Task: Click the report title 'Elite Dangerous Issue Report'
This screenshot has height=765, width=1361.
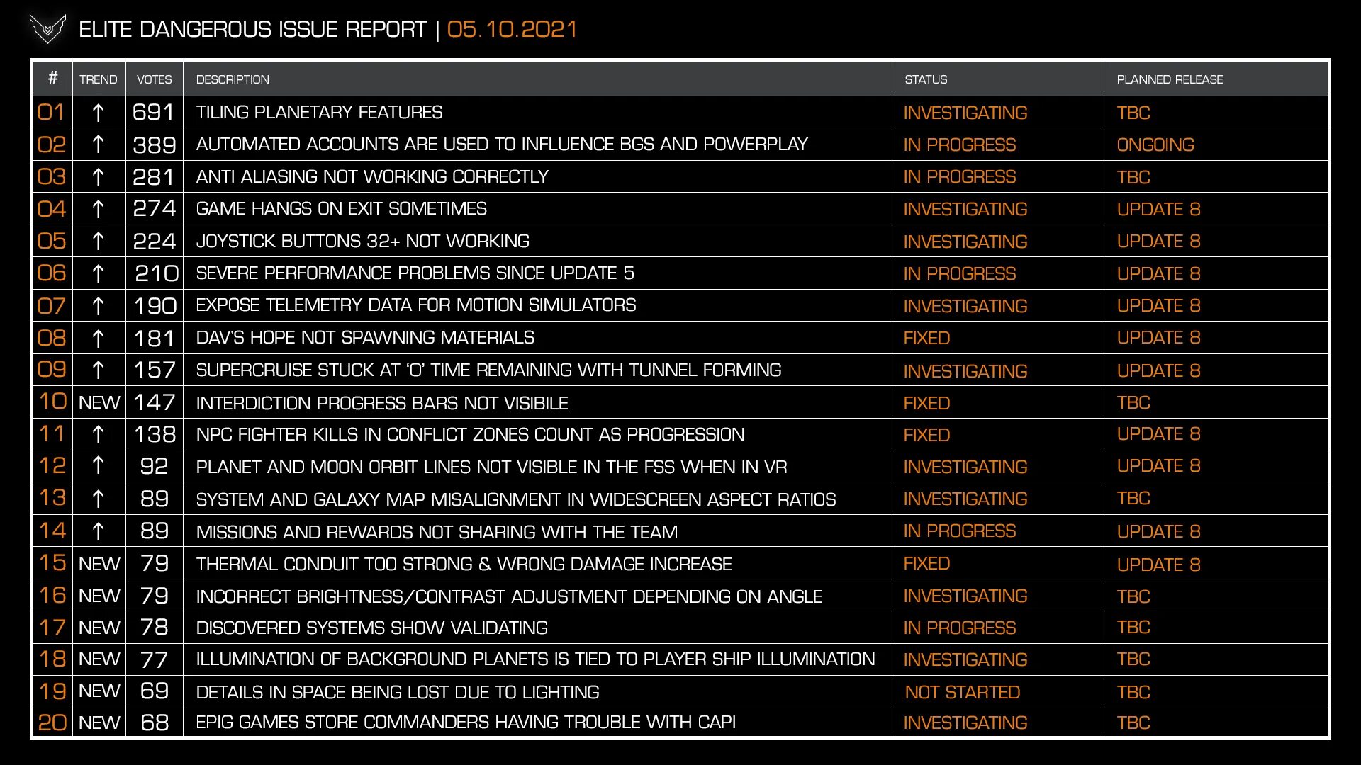Action: (x=252, y=30)
